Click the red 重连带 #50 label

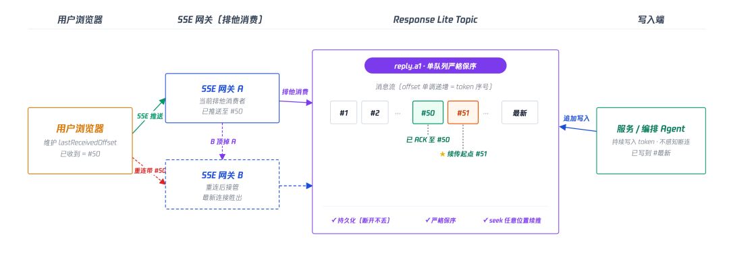tap(150, 171)
